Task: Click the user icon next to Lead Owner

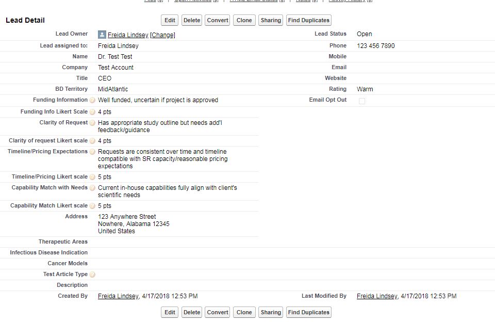Action: [x=101, y=34]
